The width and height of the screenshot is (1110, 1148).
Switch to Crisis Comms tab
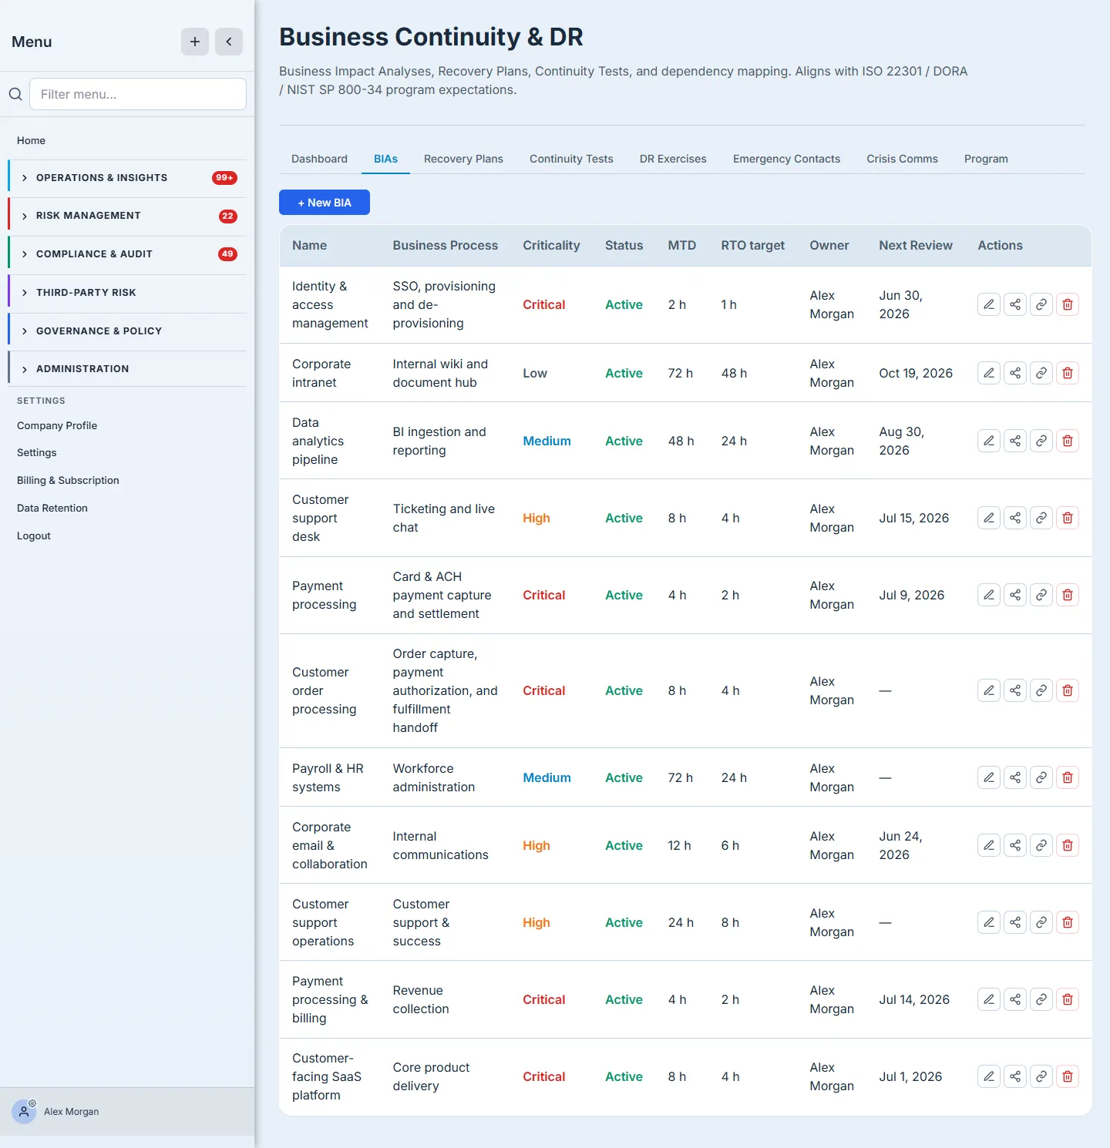tap(902, 159)
